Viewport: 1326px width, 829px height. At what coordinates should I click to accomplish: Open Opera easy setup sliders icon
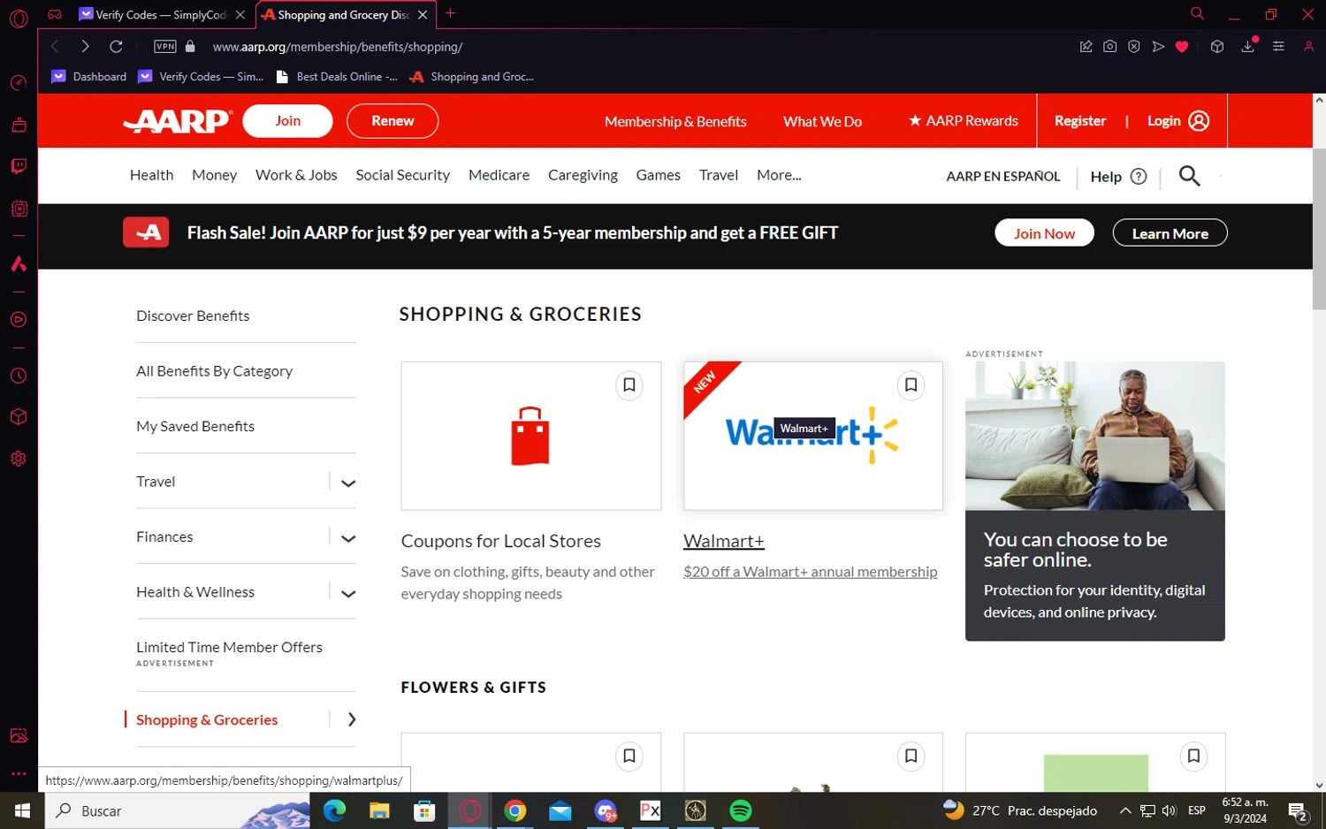click(x=1278, y=46)
